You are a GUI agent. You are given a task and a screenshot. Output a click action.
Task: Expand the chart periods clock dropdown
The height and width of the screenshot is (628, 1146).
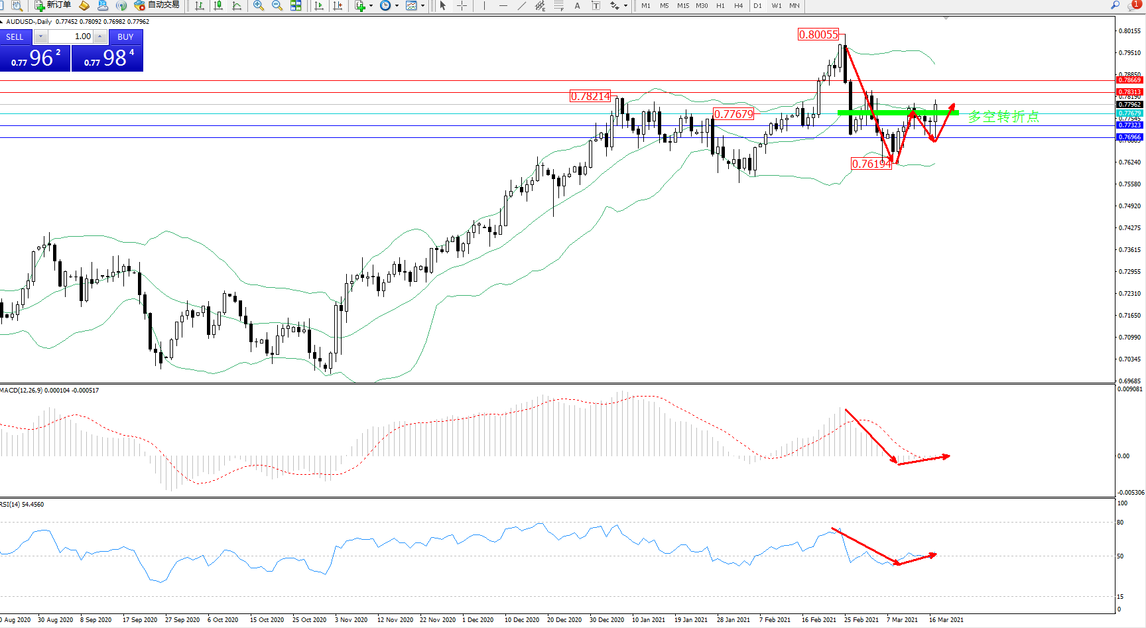(397, 5)
